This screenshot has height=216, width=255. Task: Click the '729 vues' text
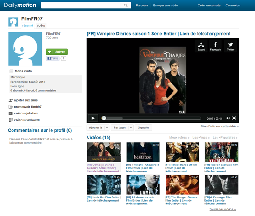[x=52, y=38]
